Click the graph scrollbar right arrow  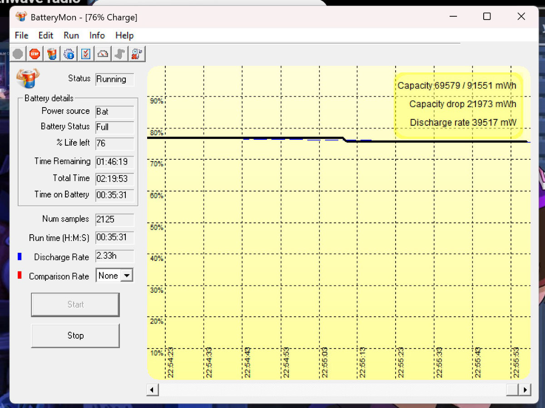pos(525,390)
